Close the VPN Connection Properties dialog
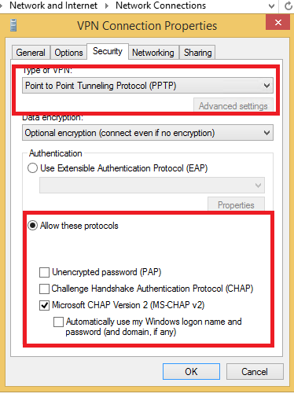Screen dimensions: 294x401 277,22
